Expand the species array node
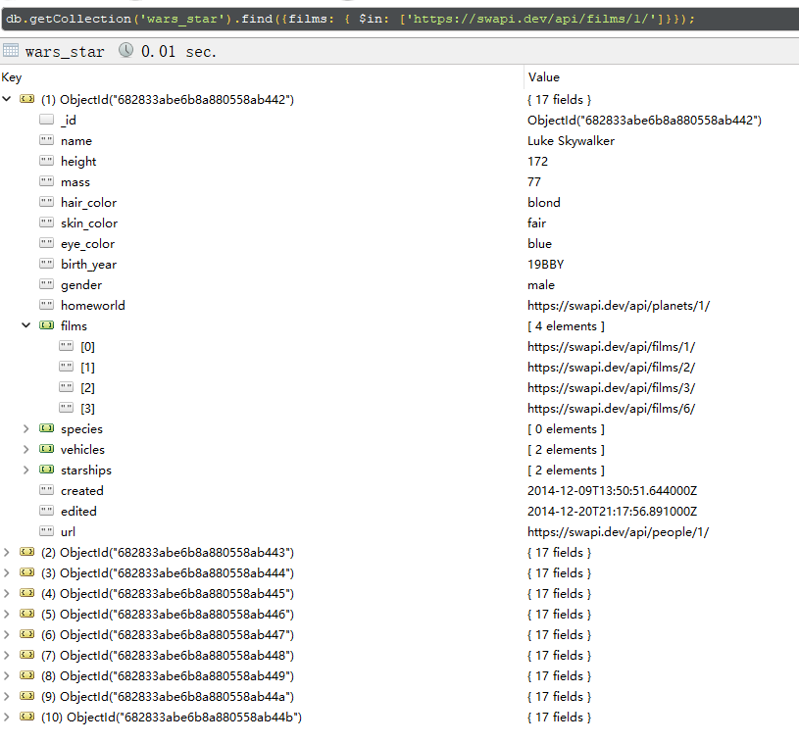 click(x=26, y=428)
